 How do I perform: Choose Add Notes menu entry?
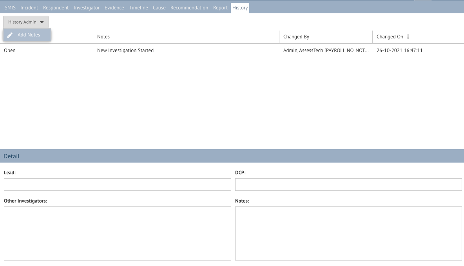pos(27,35)
